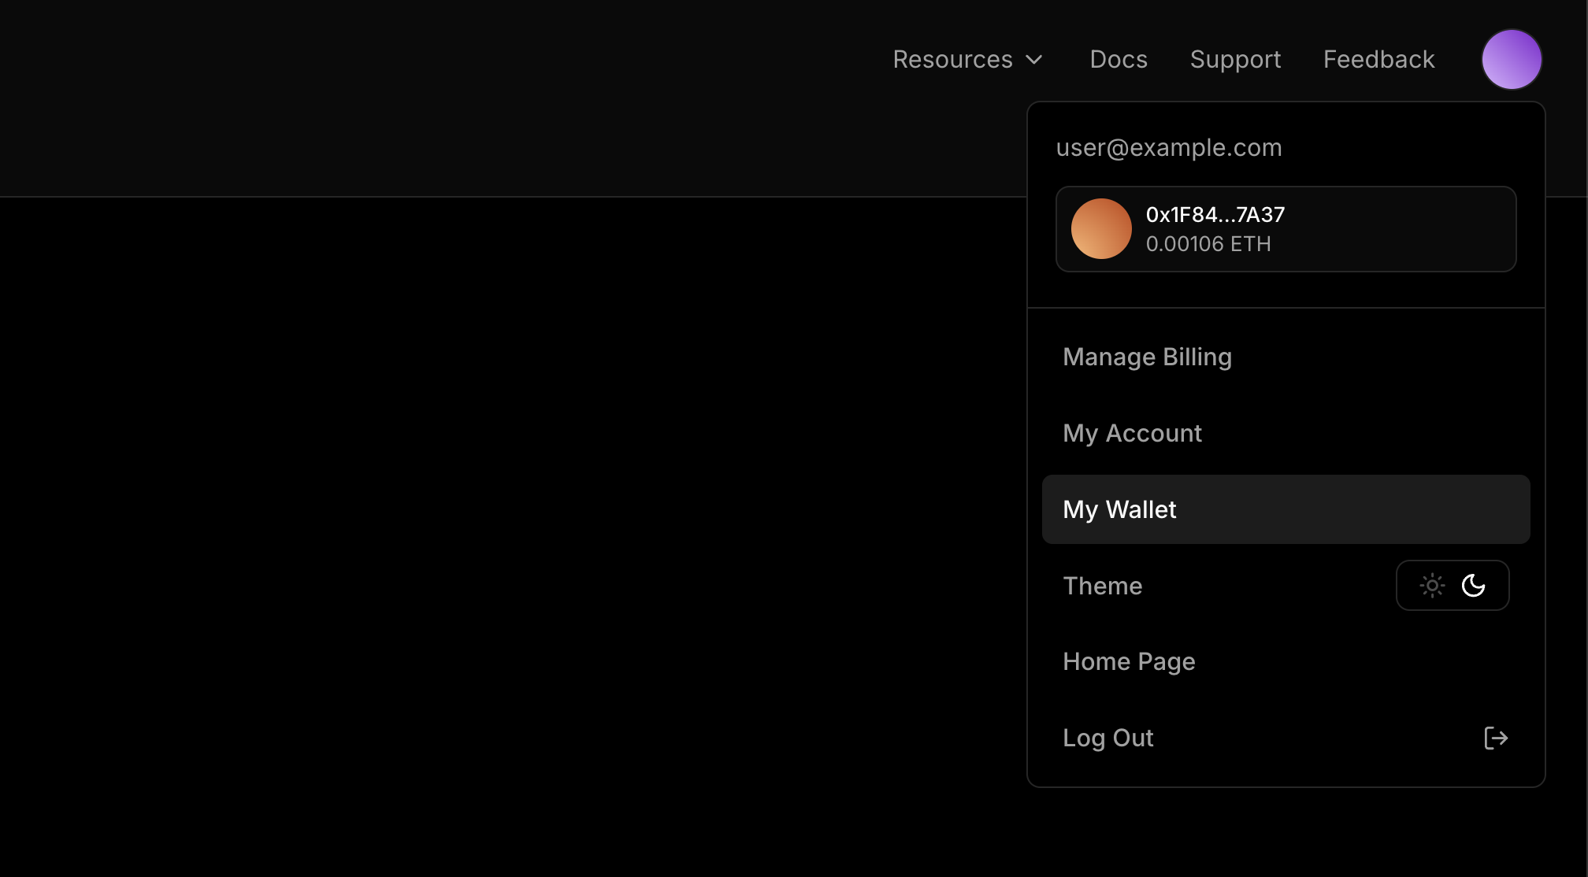The width and height of the screenshot is (1588, 877).
Task: Select Manage Billing menu item
Action: (1147, 357)
